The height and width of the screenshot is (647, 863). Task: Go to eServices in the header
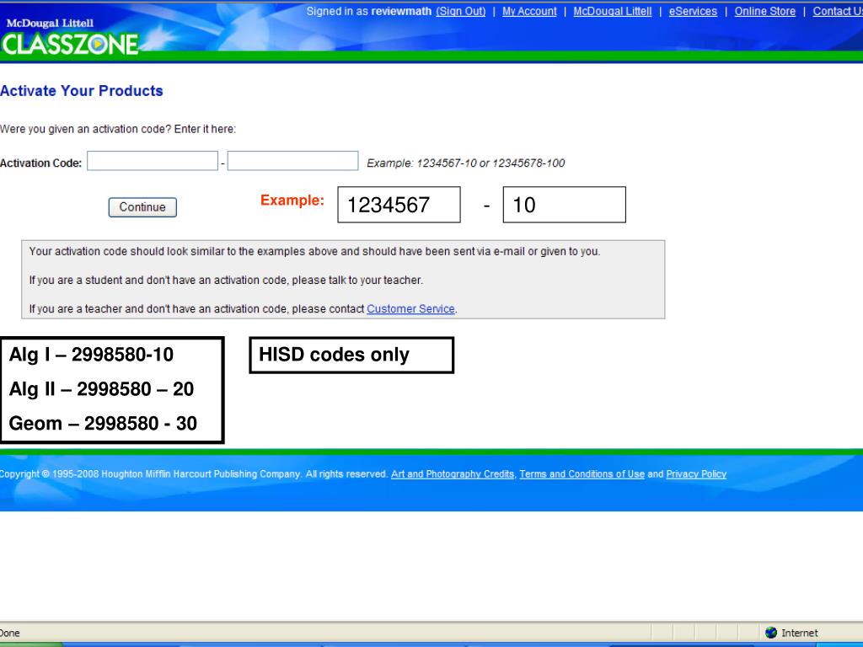coord(693,12)
